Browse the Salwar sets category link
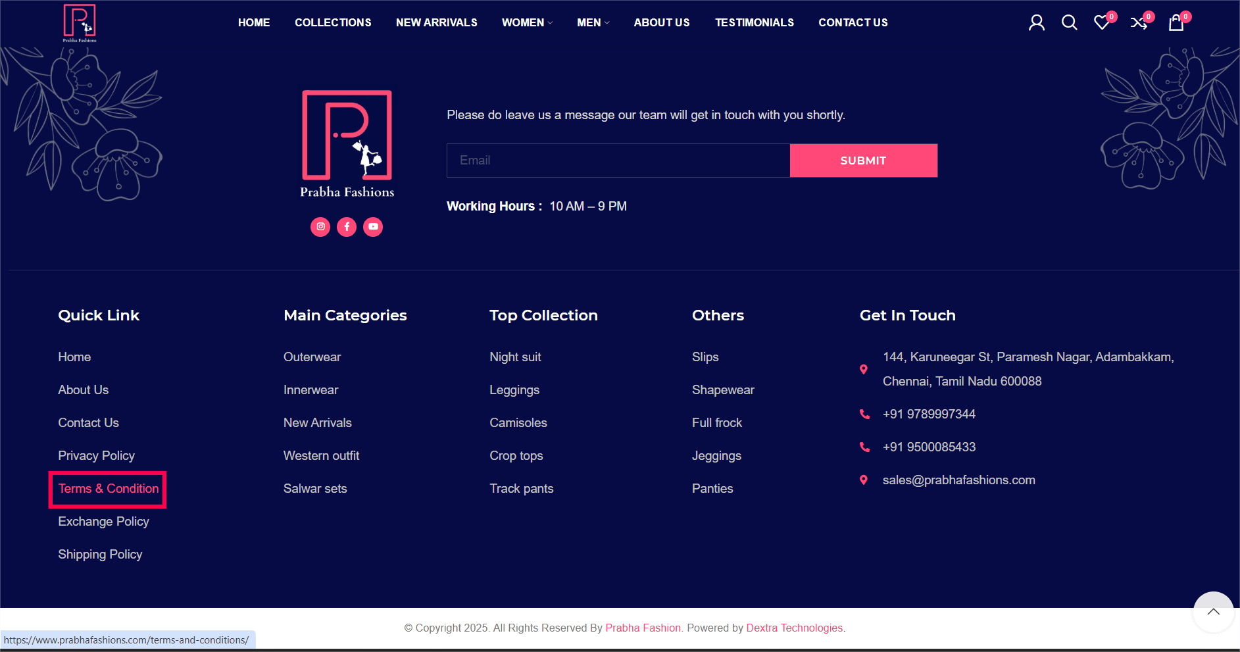Screen dimensions: 1240x652 pyautogui.click(x=315, y=489)
